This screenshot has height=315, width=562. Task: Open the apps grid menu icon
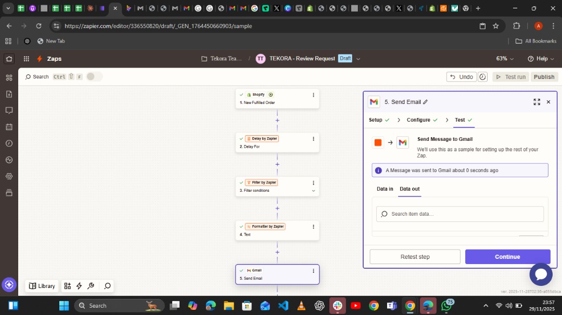(x=26, y=59)
